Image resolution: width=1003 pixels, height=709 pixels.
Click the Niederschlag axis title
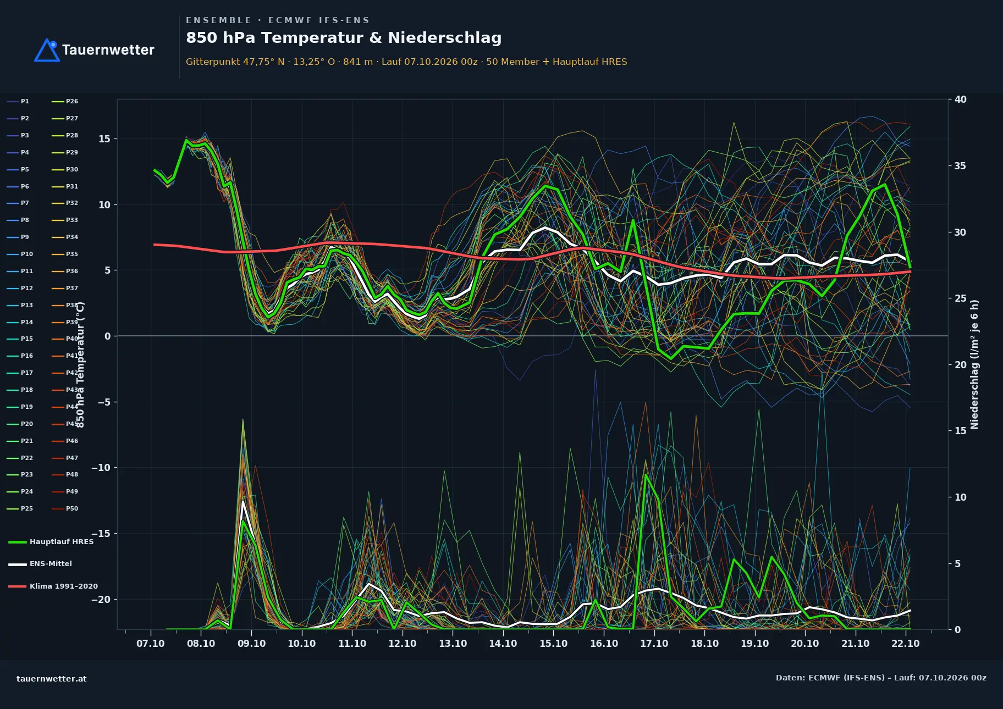[x=975, y=364]
